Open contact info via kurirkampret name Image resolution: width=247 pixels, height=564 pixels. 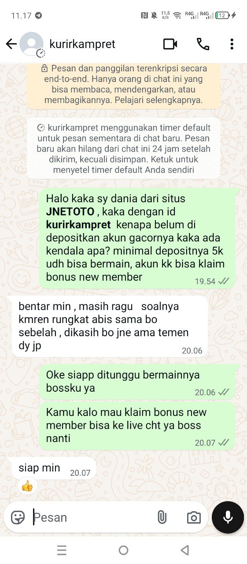coord(82,44)
